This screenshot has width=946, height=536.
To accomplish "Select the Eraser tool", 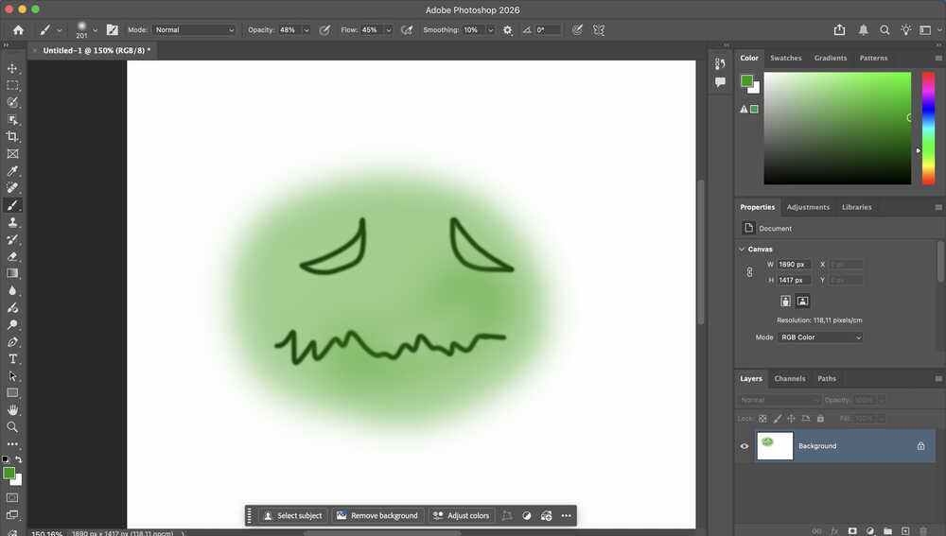I will (12, 256).
